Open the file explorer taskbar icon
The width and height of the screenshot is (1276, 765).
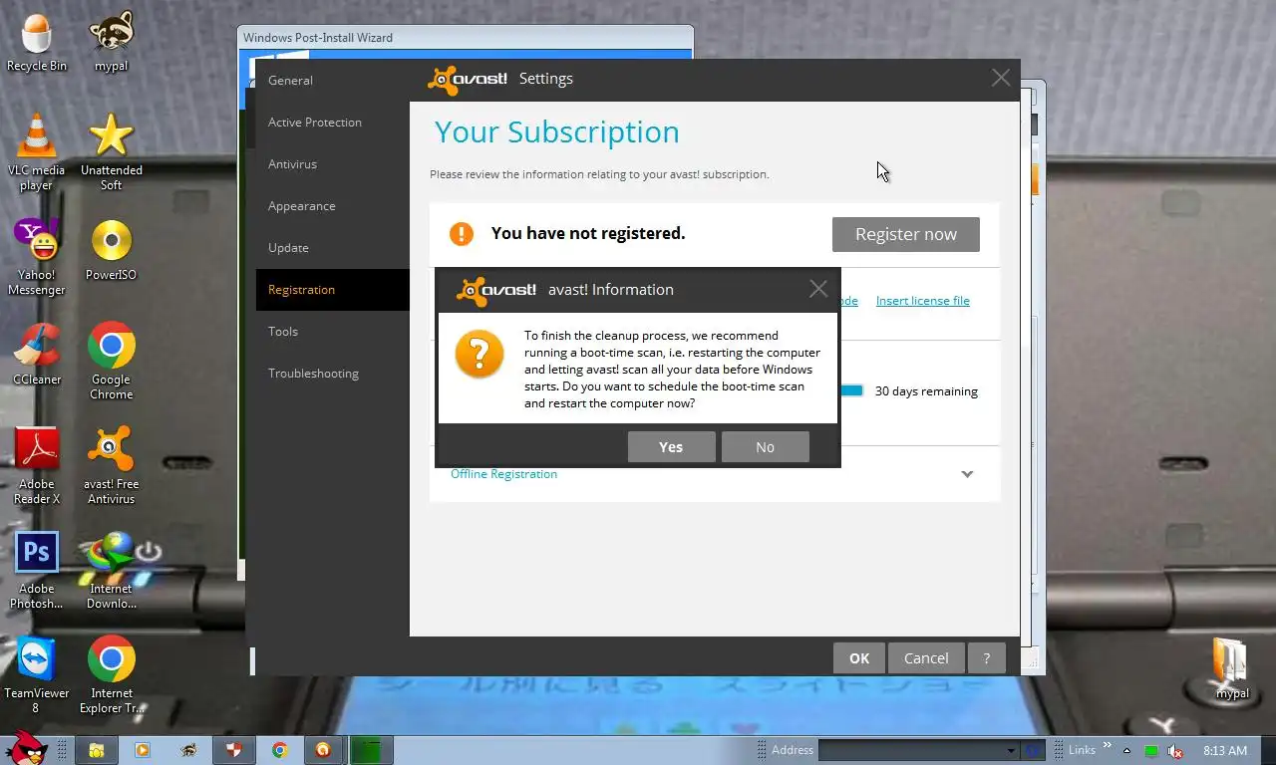pos(97,750)
